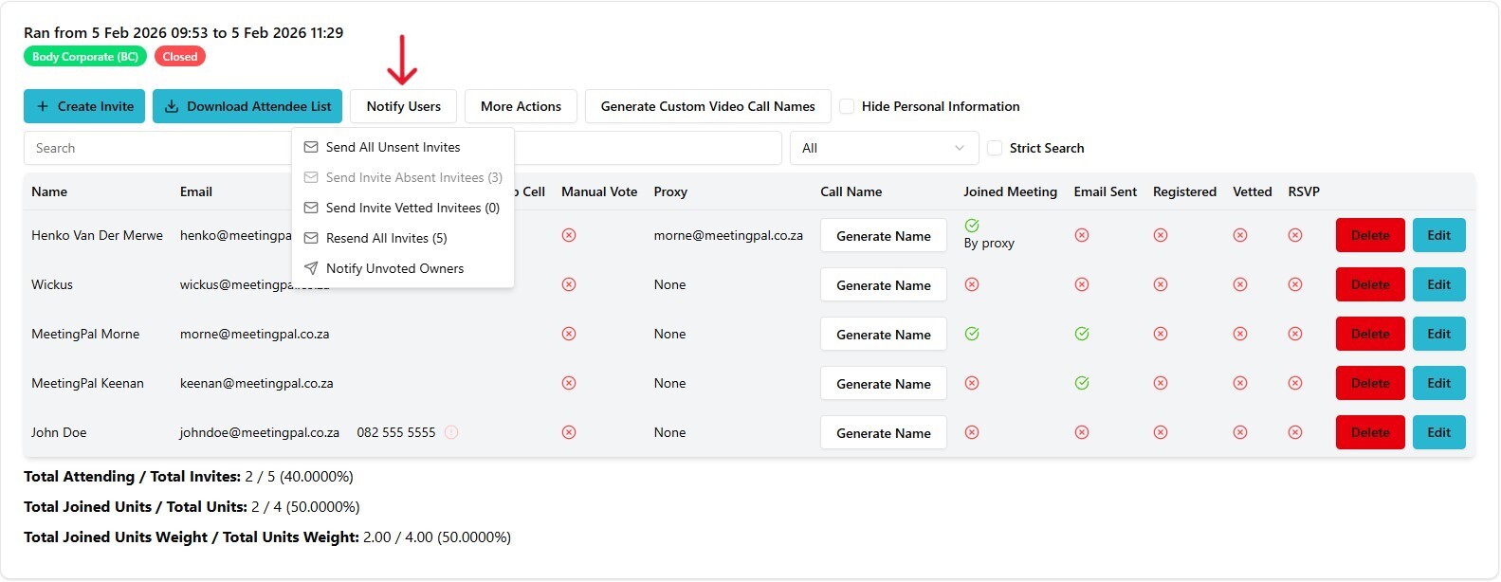The image size is (1501, 582).
Task: Enable the Hide Personal Information checkbox
Action: 847,106
